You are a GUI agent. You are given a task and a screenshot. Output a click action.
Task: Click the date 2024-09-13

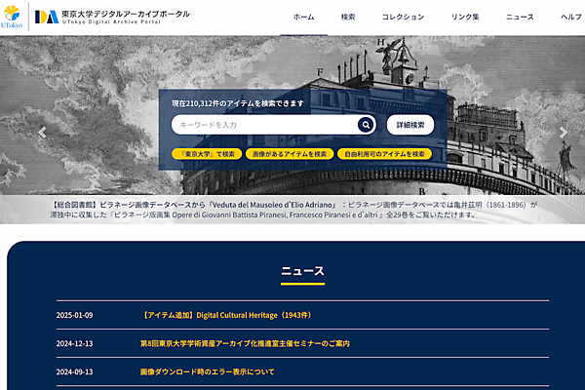tap(75, 371)
